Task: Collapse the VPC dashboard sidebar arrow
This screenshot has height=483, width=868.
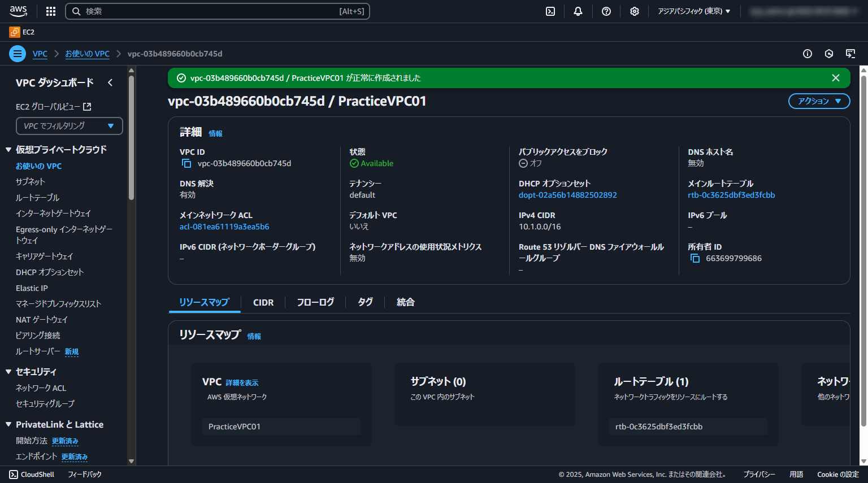Action: (x=110, y=82)
